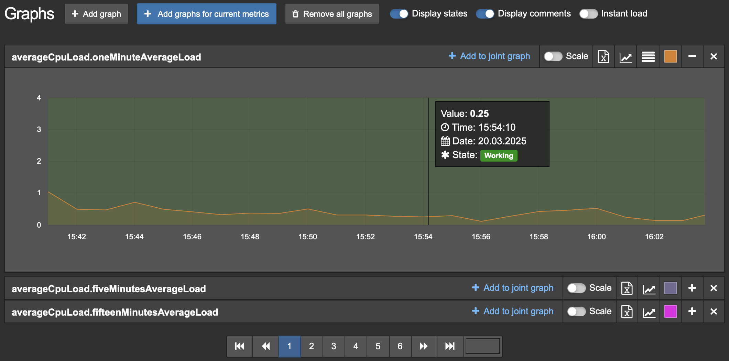Export fifteenMinutesAverageLoad graph to Excel
Image resolution: width=729 pixels, height=361 pixels.
coord(627,311)
